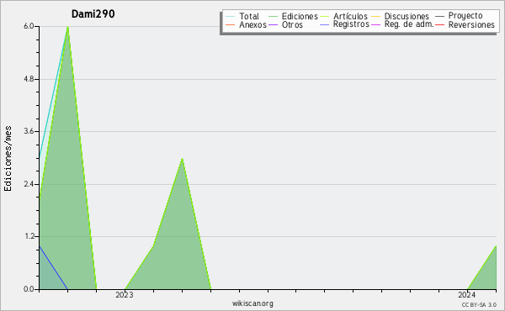
Task: Click the second peak at 3 editions in 2023
Action: [x=183, y=159]
